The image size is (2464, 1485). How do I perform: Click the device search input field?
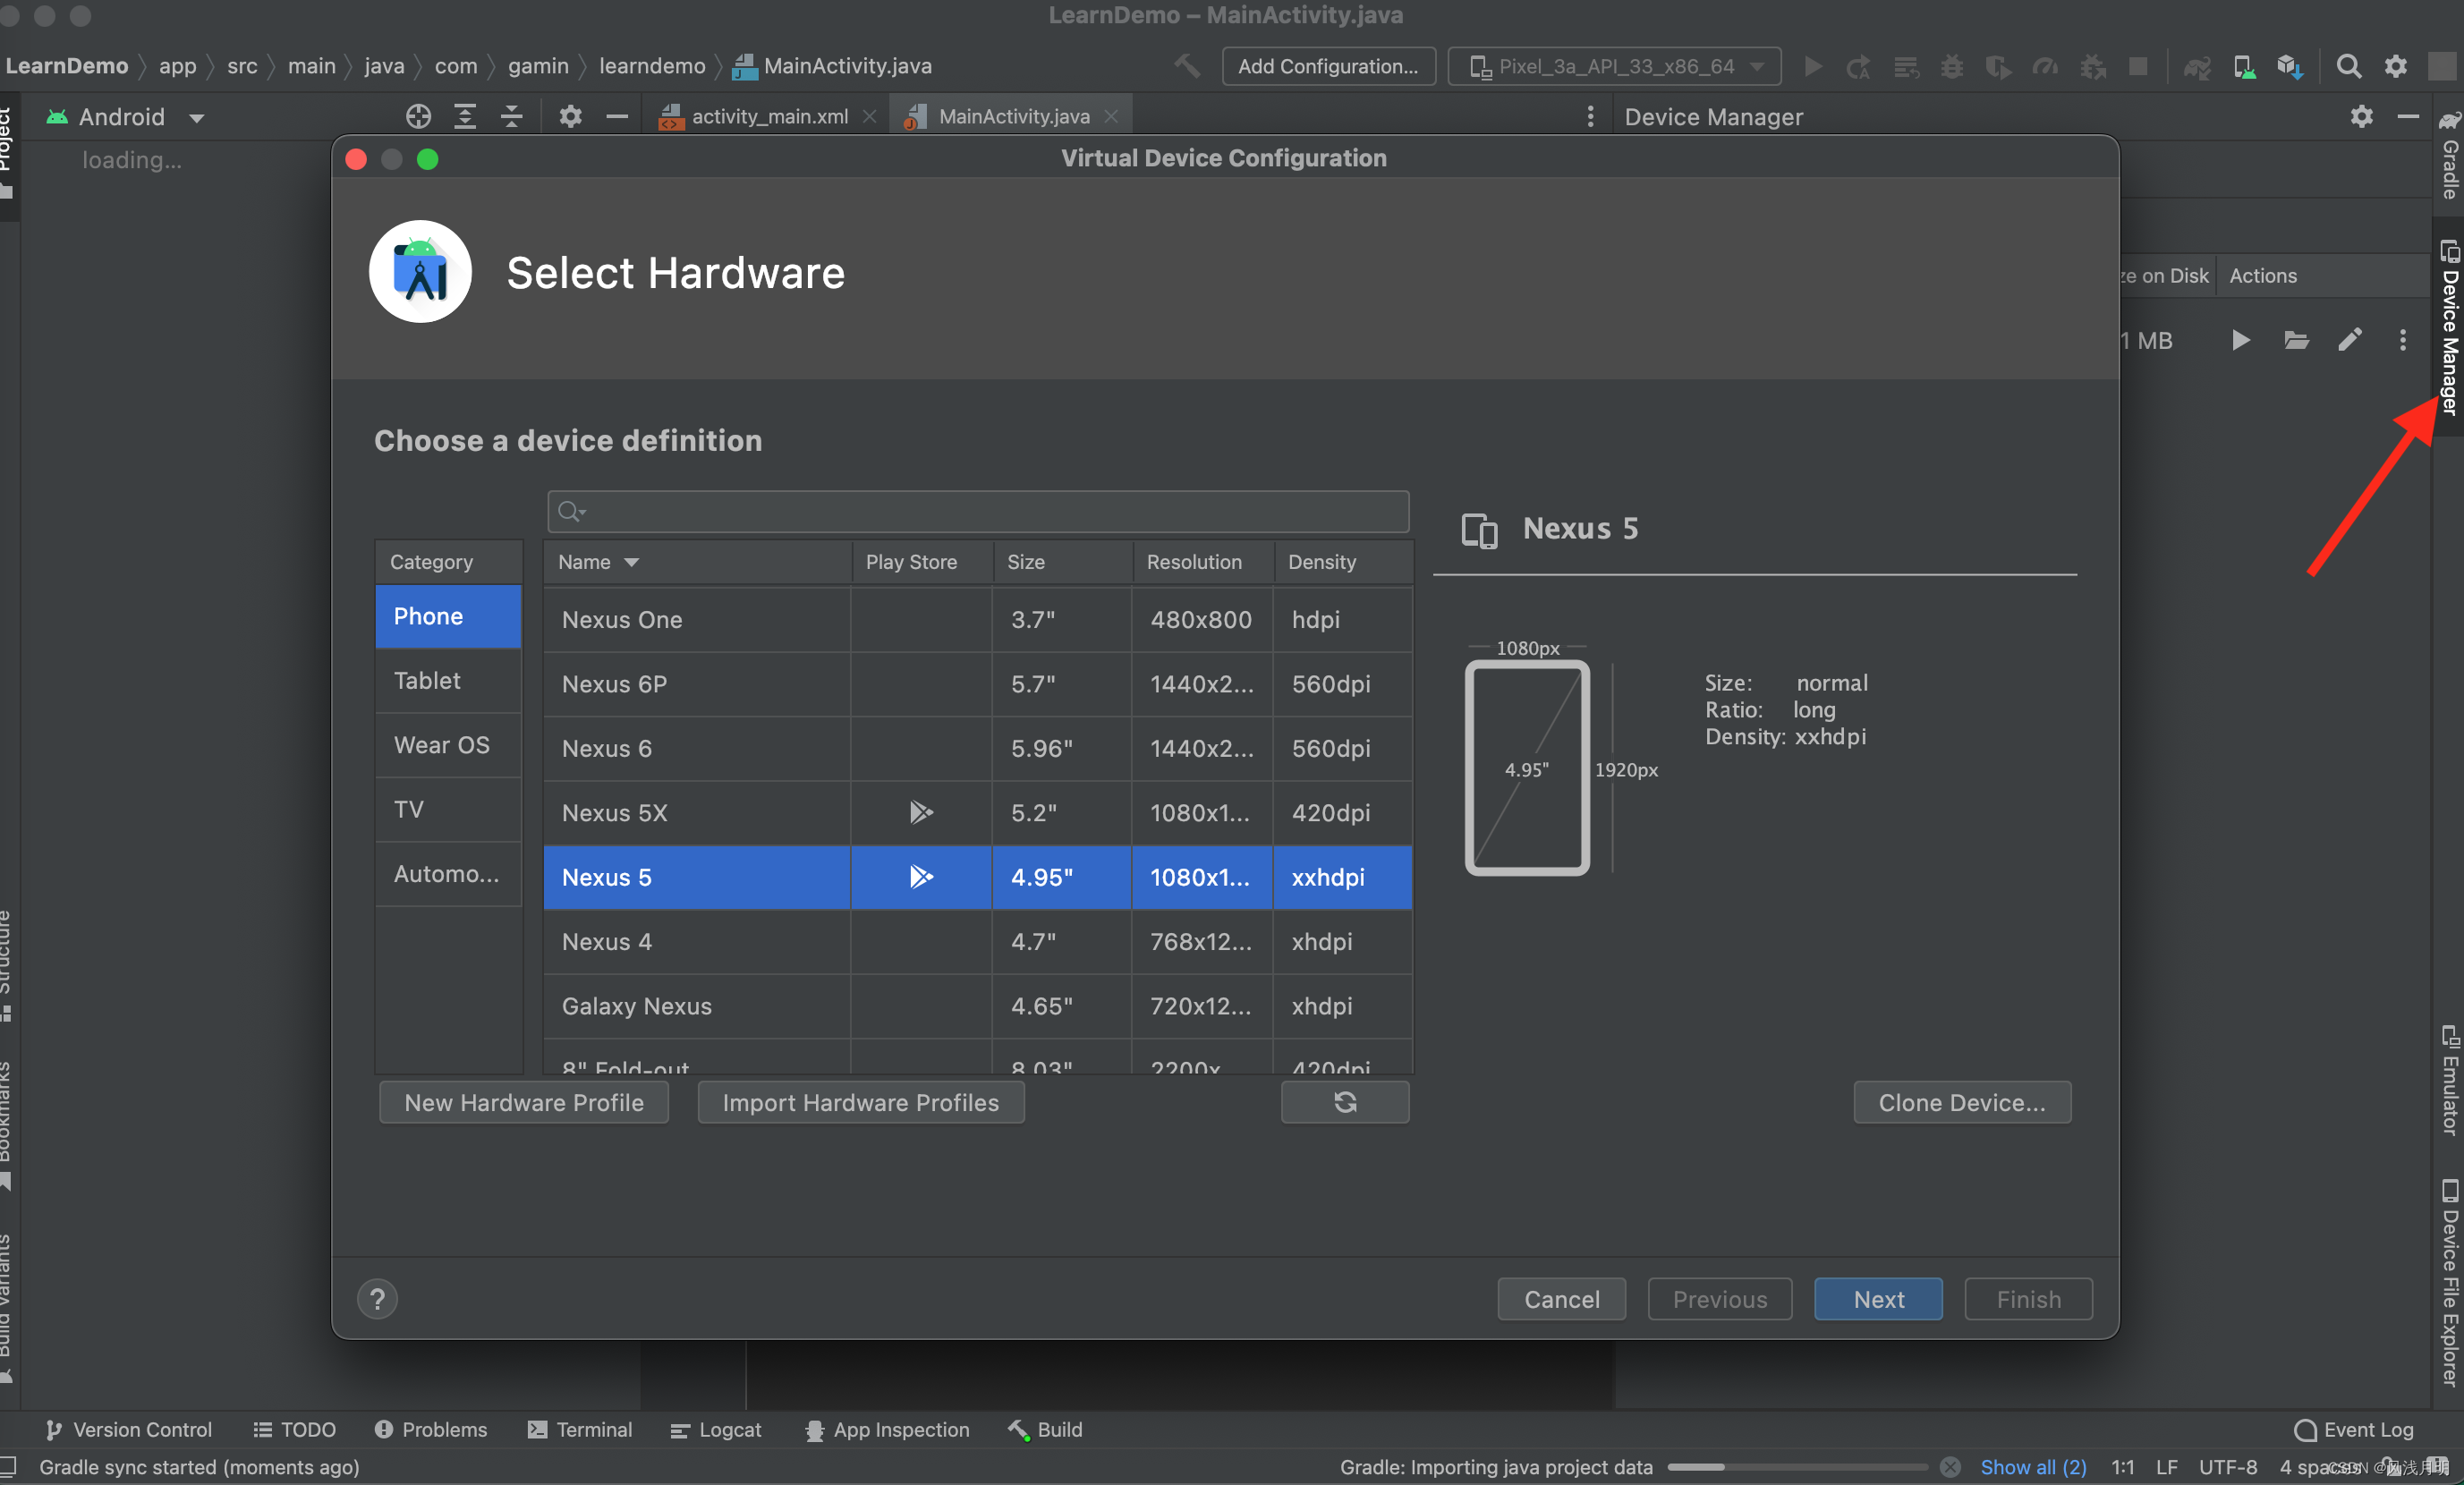point(978,511)
